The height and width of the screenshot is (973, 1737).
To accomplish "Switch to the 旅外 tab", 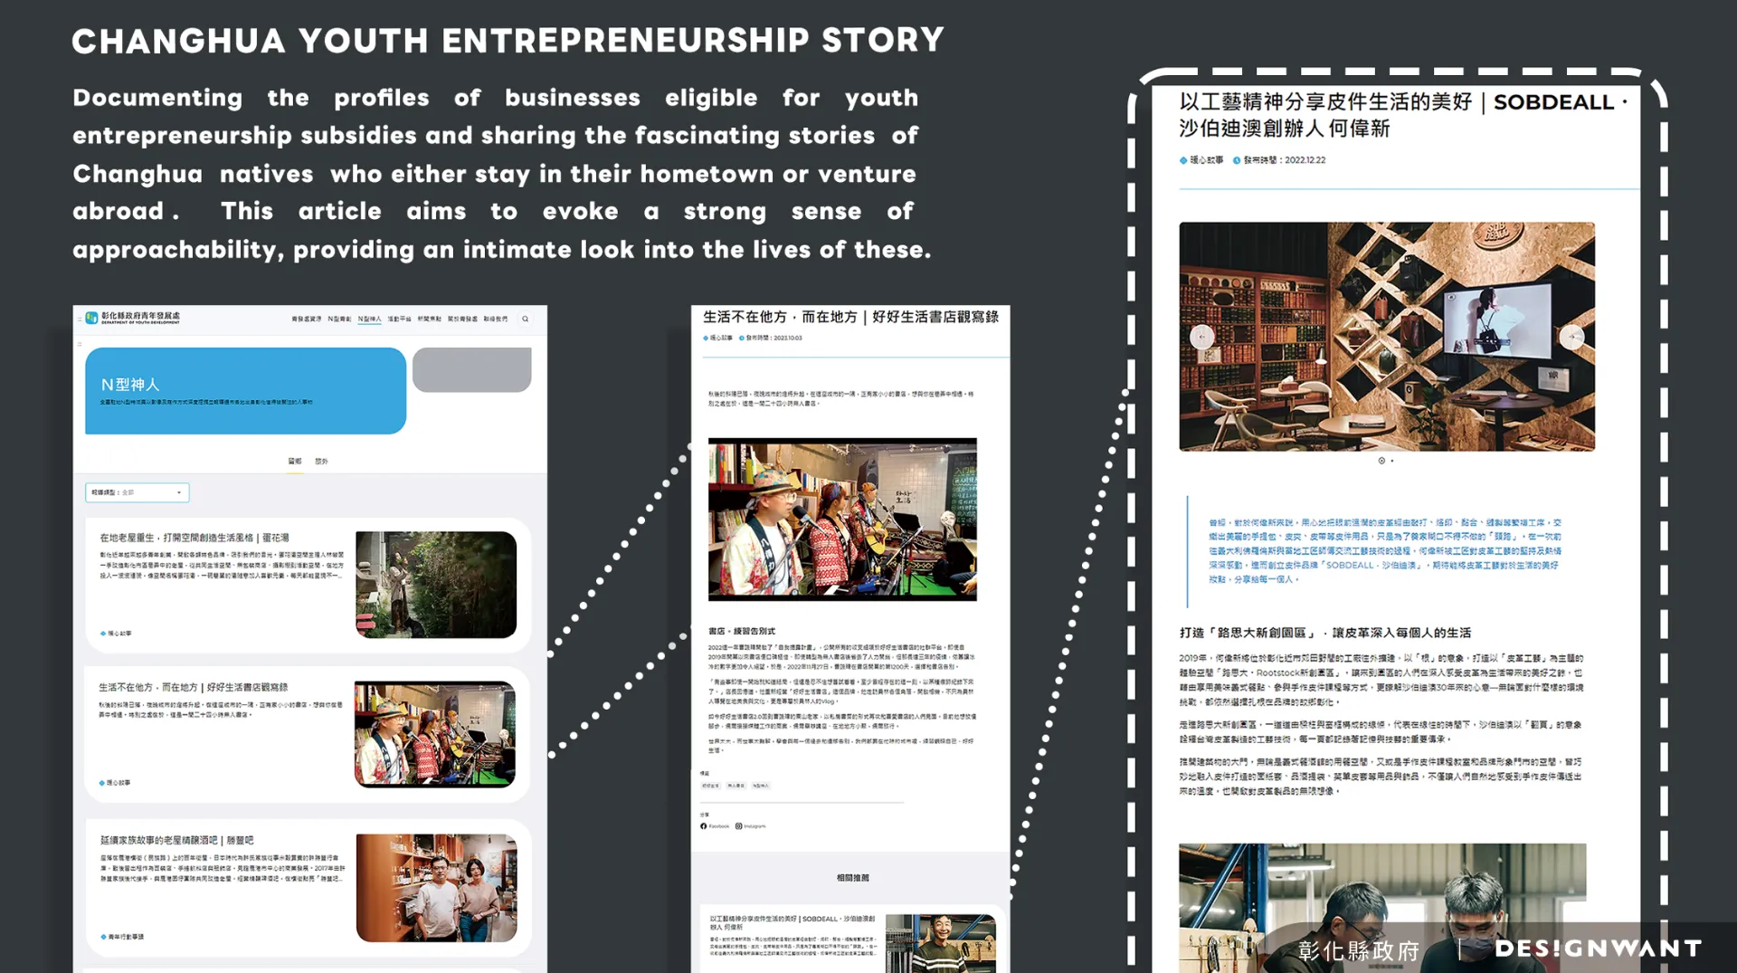I will click(x=321, y=462).
